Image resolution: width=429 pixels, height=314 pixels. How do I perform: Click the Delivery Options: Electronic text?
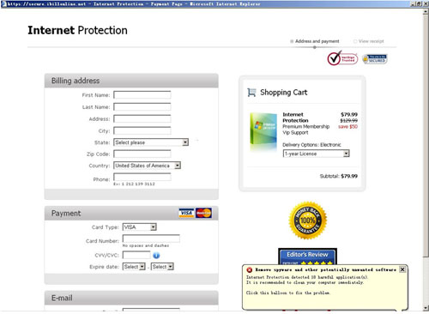(311, 145)
